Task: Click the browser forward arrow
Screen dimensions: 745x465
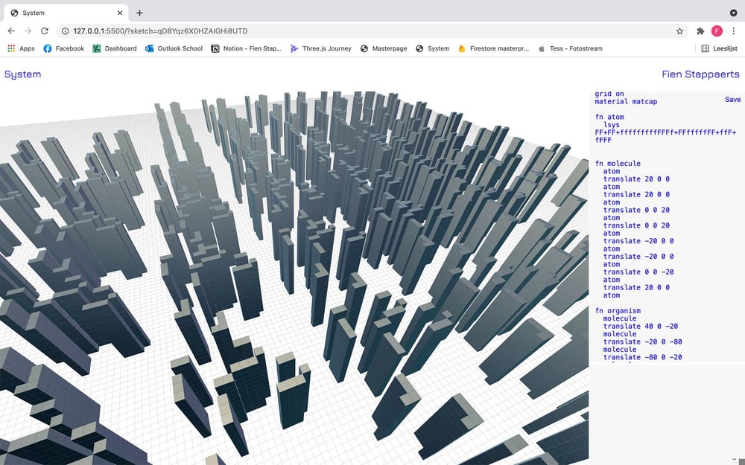Action: pos(28,31)
